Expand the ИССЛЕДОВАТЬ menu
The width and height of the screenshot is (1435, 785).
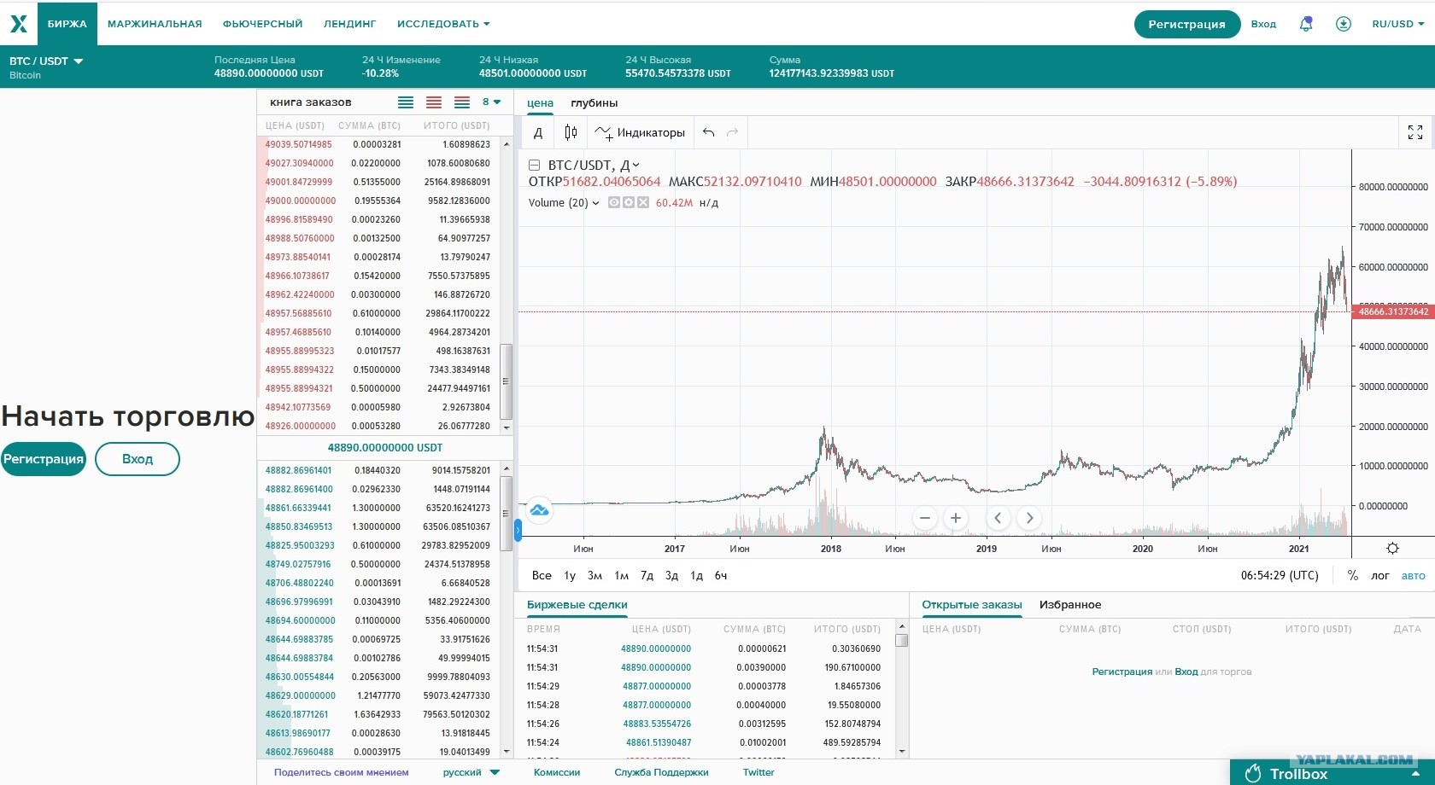(x=443, y=24)
